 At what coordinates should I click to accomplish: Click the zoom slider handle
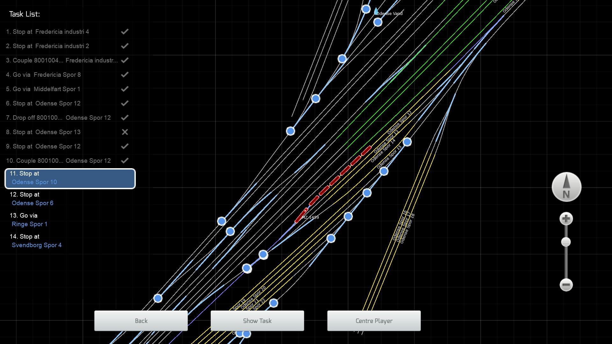(566, 242)
